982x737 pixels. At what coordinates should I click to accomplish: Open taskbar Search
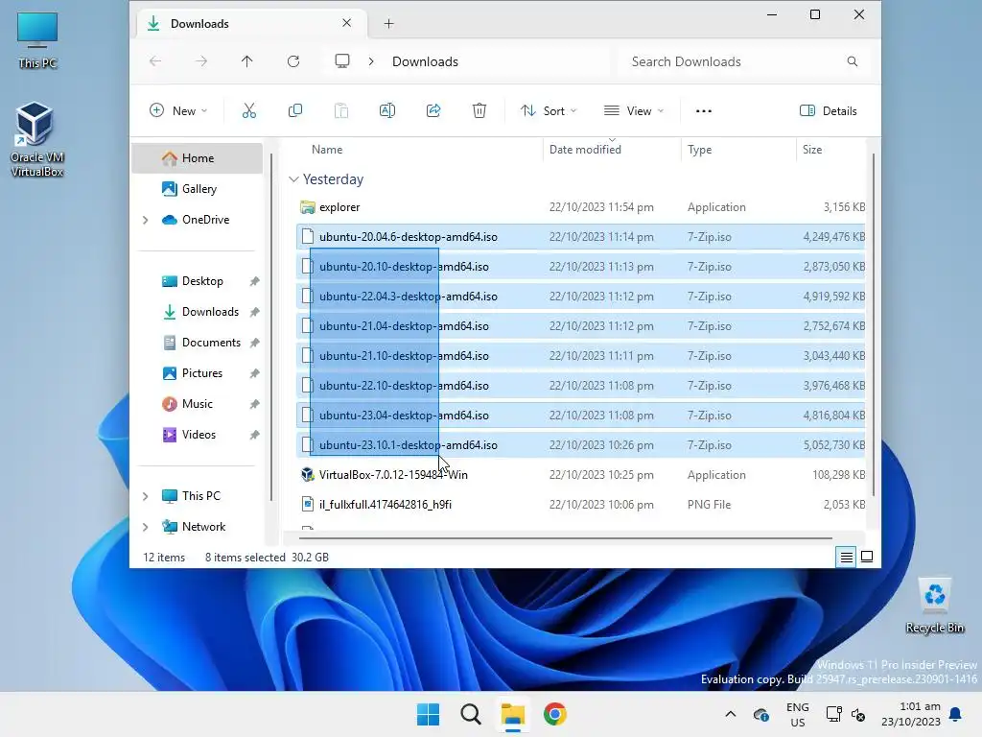tap(470, 714)
